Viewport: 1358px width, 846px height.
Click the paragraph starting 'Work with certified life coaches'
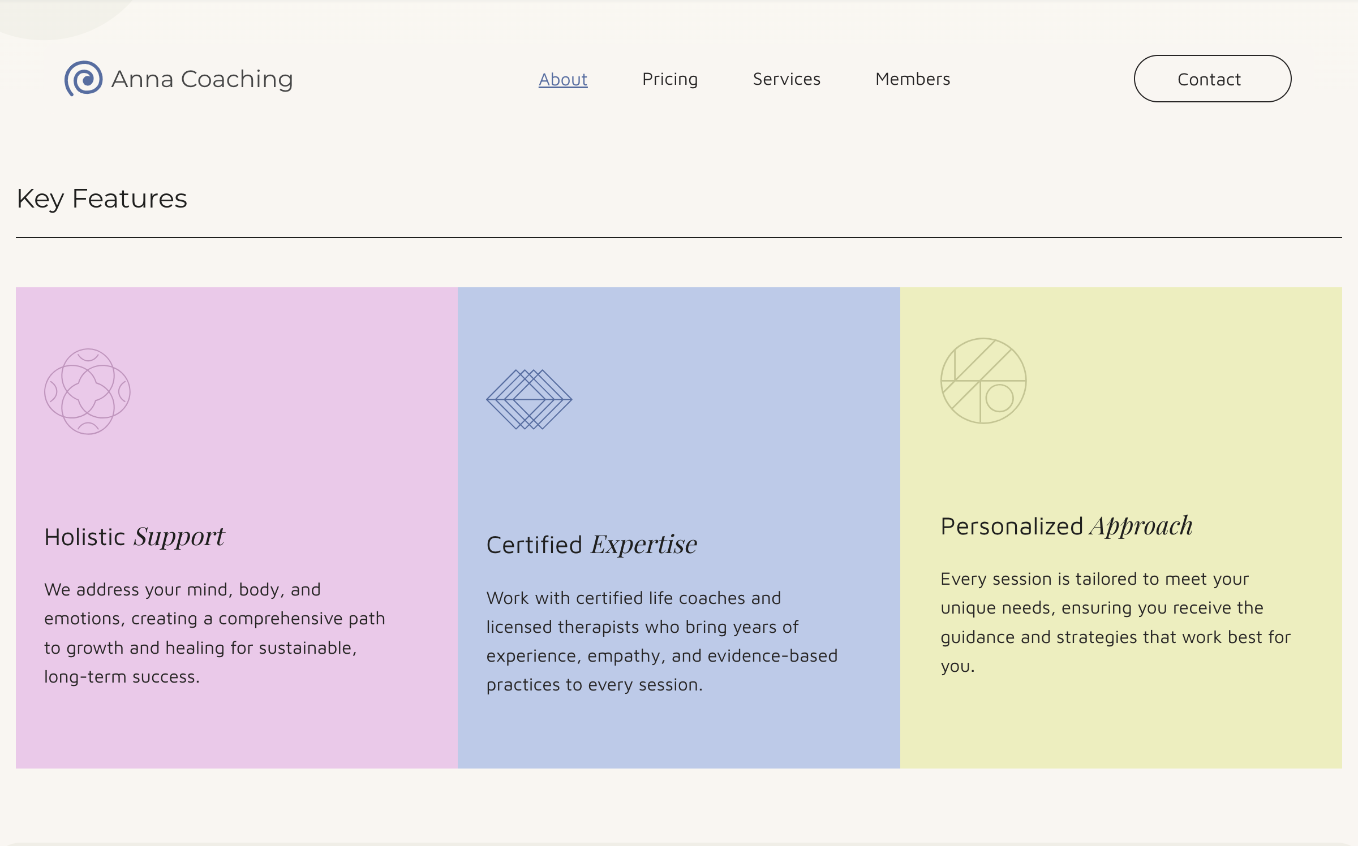click(x=662, y=641)
